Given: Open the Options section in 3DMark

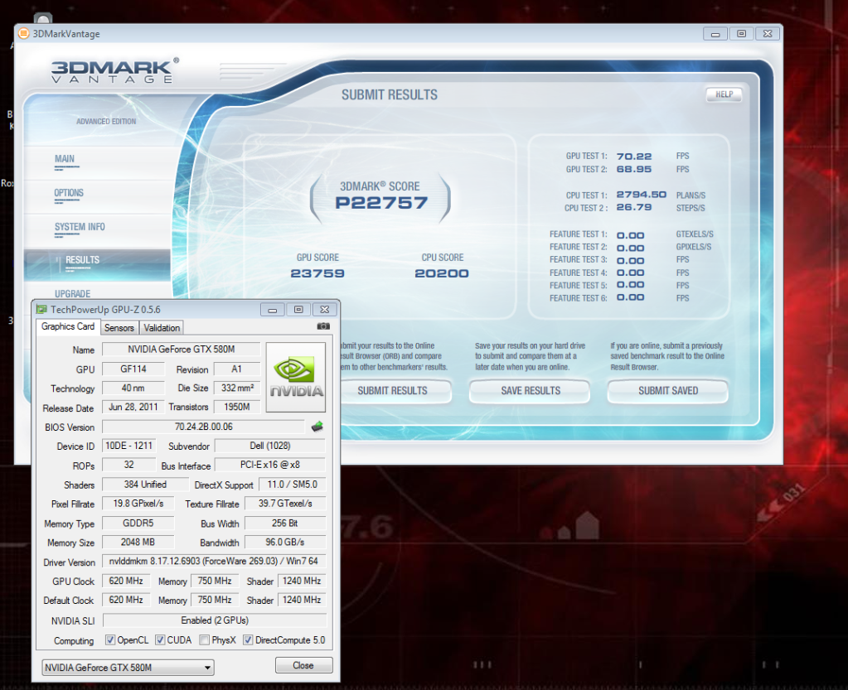Looking at the screenshot, I should pos(69,193).
